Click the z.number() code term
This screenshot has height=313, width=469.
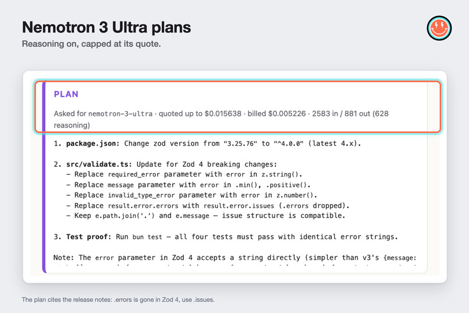click(x=296, y=195)
